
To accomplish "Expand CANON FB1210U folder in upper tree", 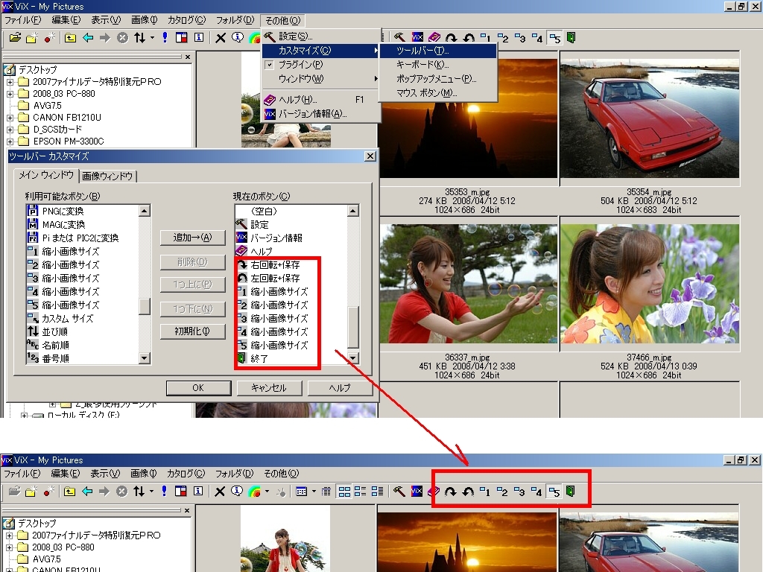I will coord(10,118).
